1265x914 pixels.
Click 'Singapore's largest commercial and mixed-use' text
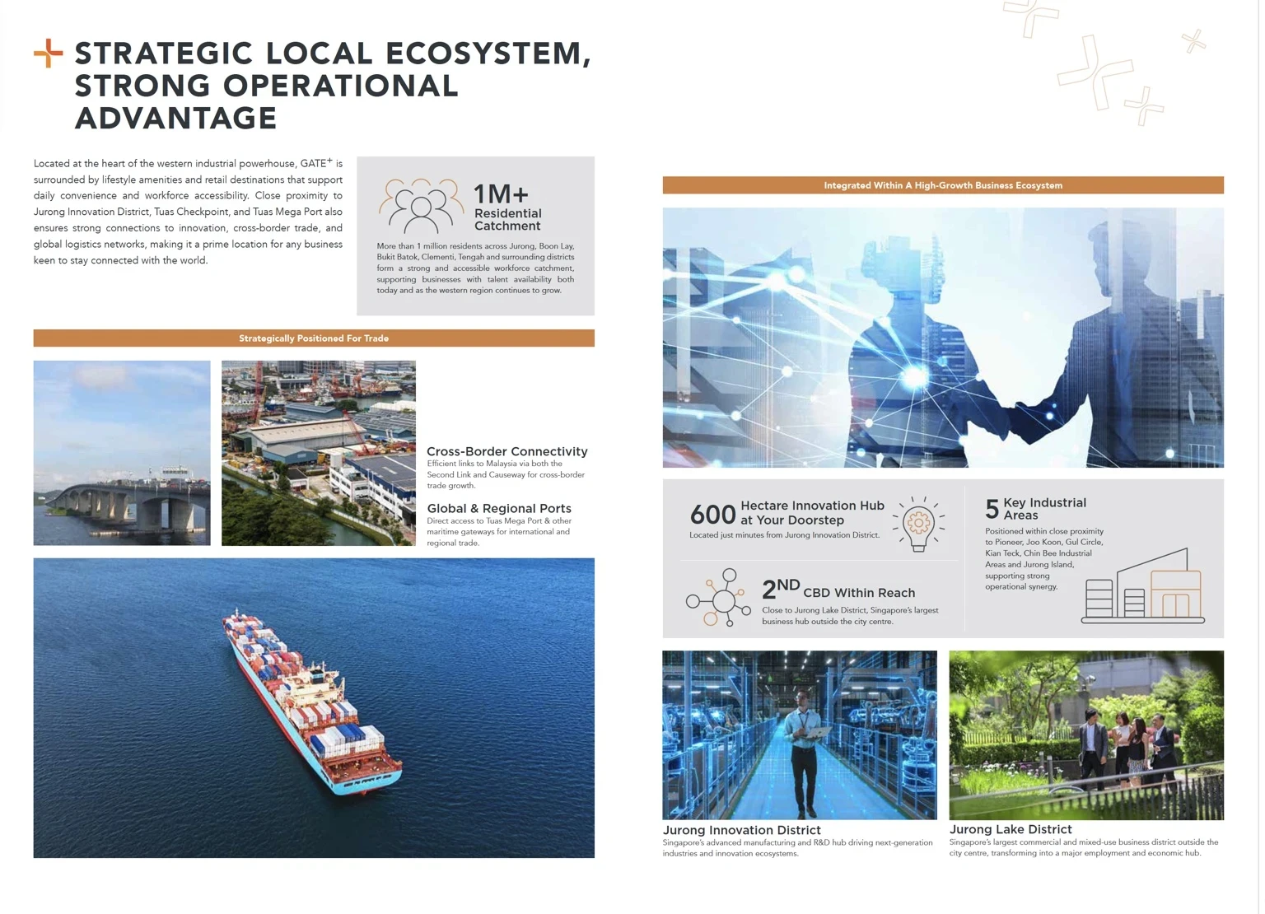(1084, 848)
